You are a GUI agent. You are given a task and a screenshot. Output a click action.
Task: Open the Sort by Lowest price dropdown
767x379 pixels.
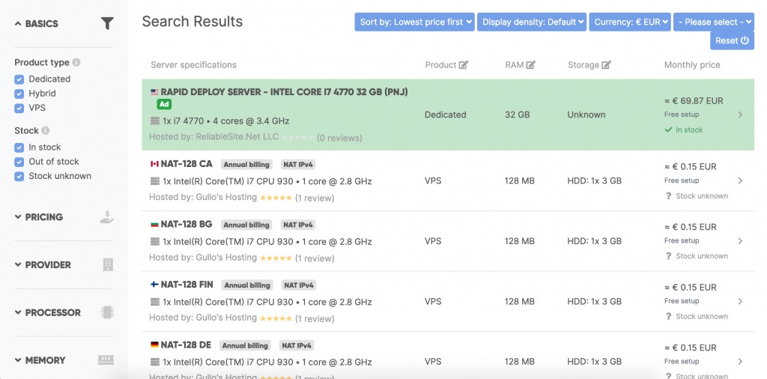pos(415,22)
